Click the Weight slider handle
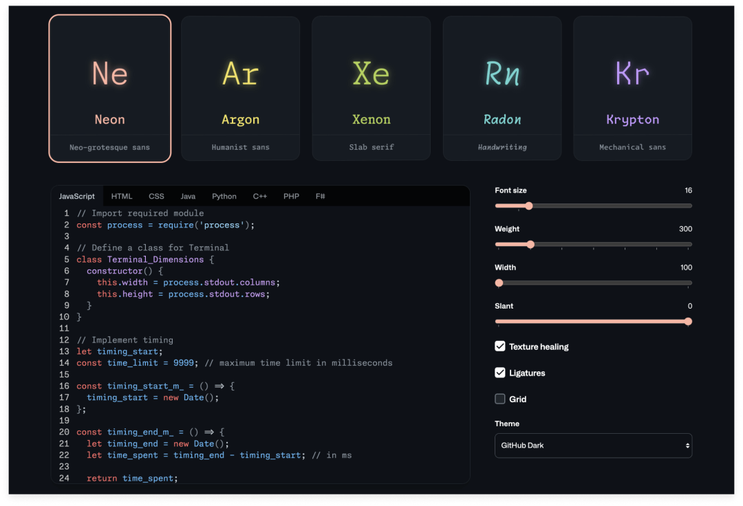The image size is (743, 506). pos(530,244)
